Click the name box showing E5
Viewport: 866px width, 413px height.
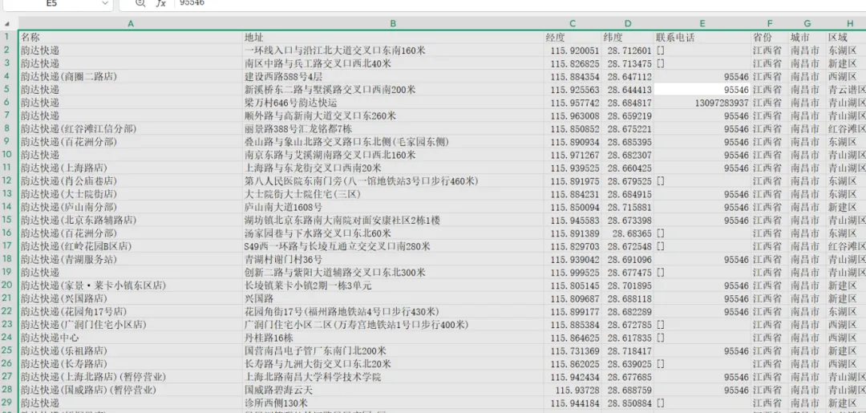[x=52, y=3]
